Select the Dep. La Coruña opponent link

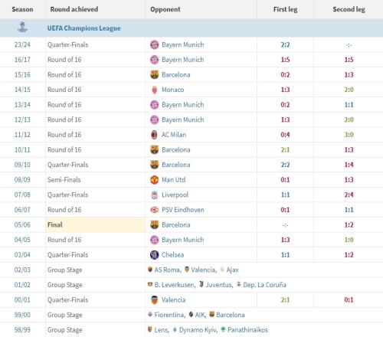pyautogui.click(x=264, y=285)
